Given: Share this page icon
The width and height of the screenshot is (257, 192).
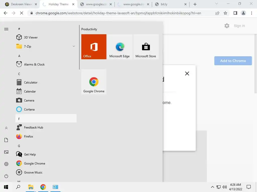Looking at the screenshot, I should [217, 13].
